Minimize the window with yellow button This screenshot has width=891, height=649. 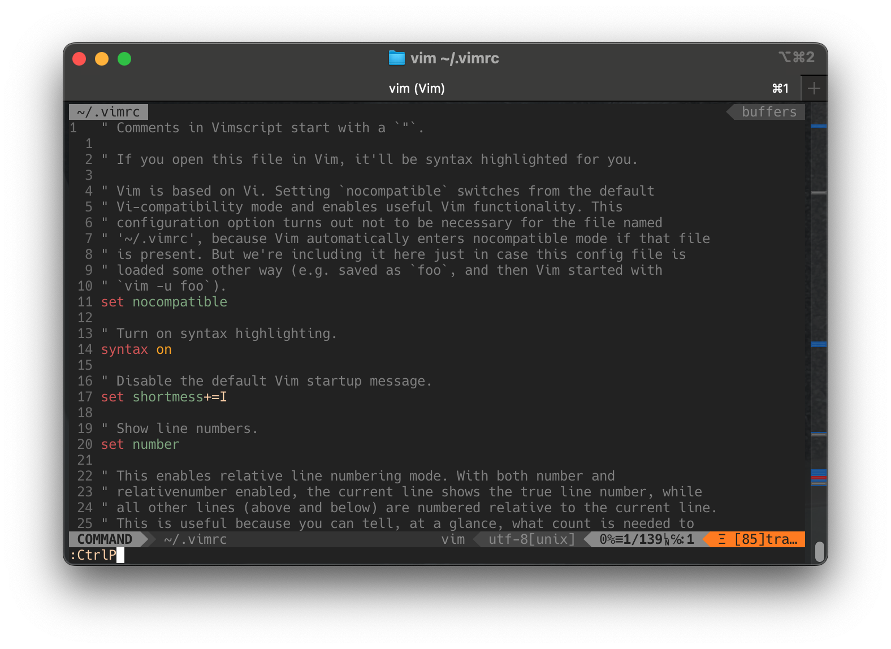(x=102, y=59)
